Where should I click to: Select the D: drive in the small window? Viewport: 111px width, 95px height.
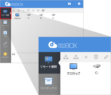41,16
